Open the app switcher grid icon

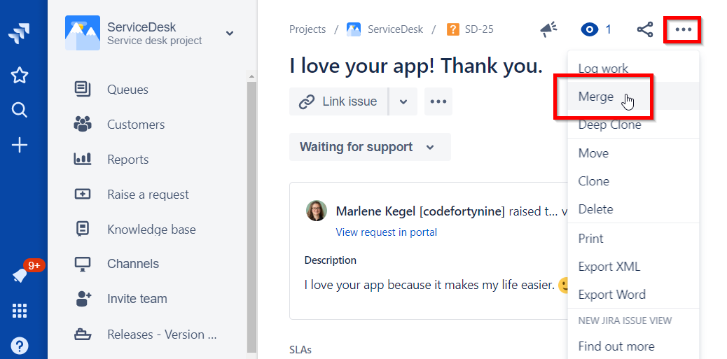pos(20,311)
